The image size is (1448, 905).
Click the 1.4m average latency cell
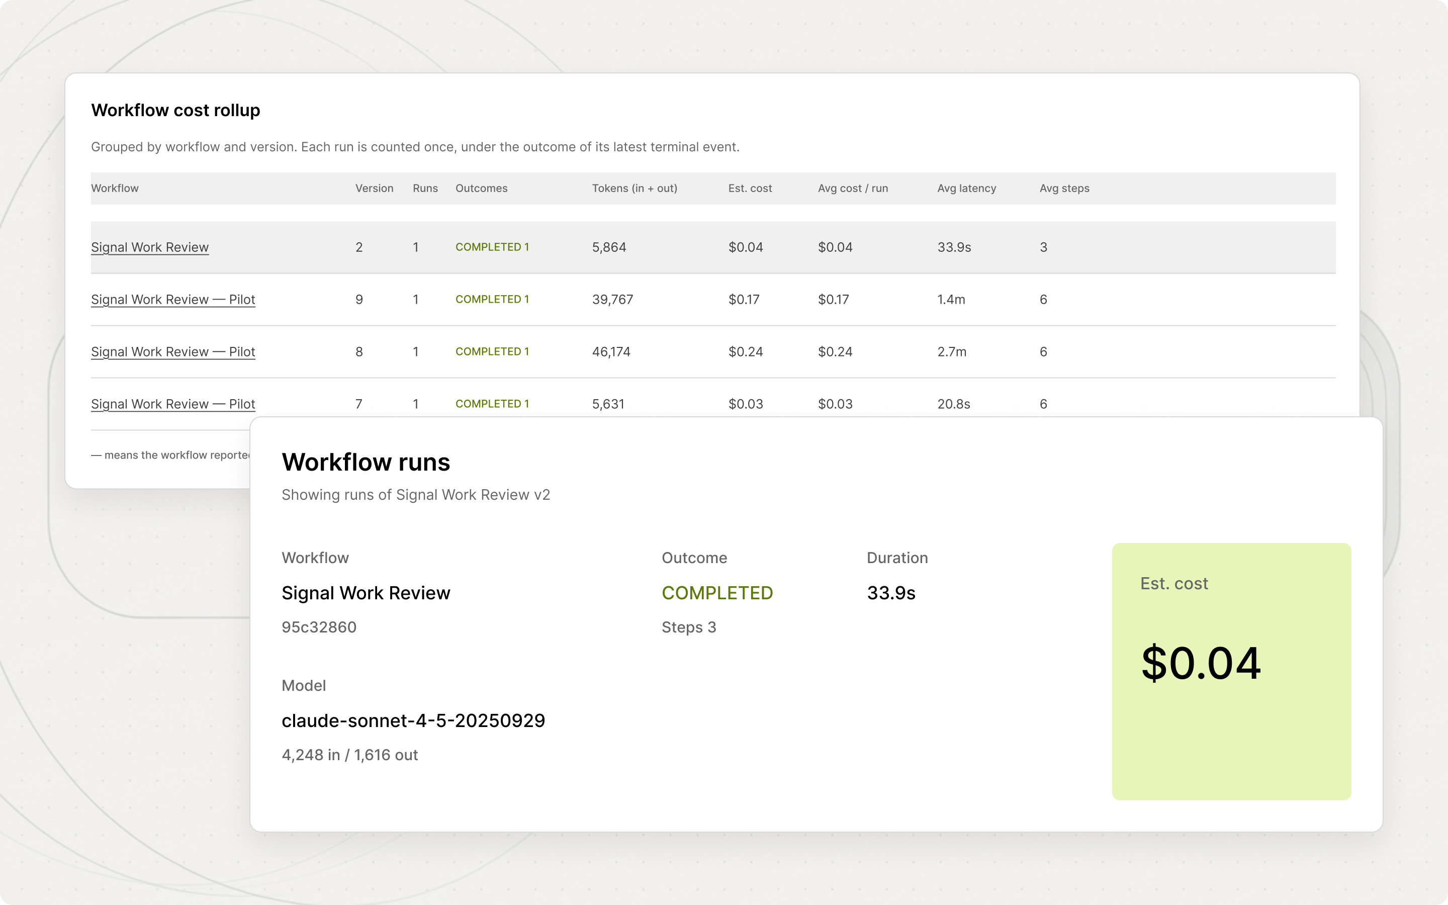pos(951,299)
